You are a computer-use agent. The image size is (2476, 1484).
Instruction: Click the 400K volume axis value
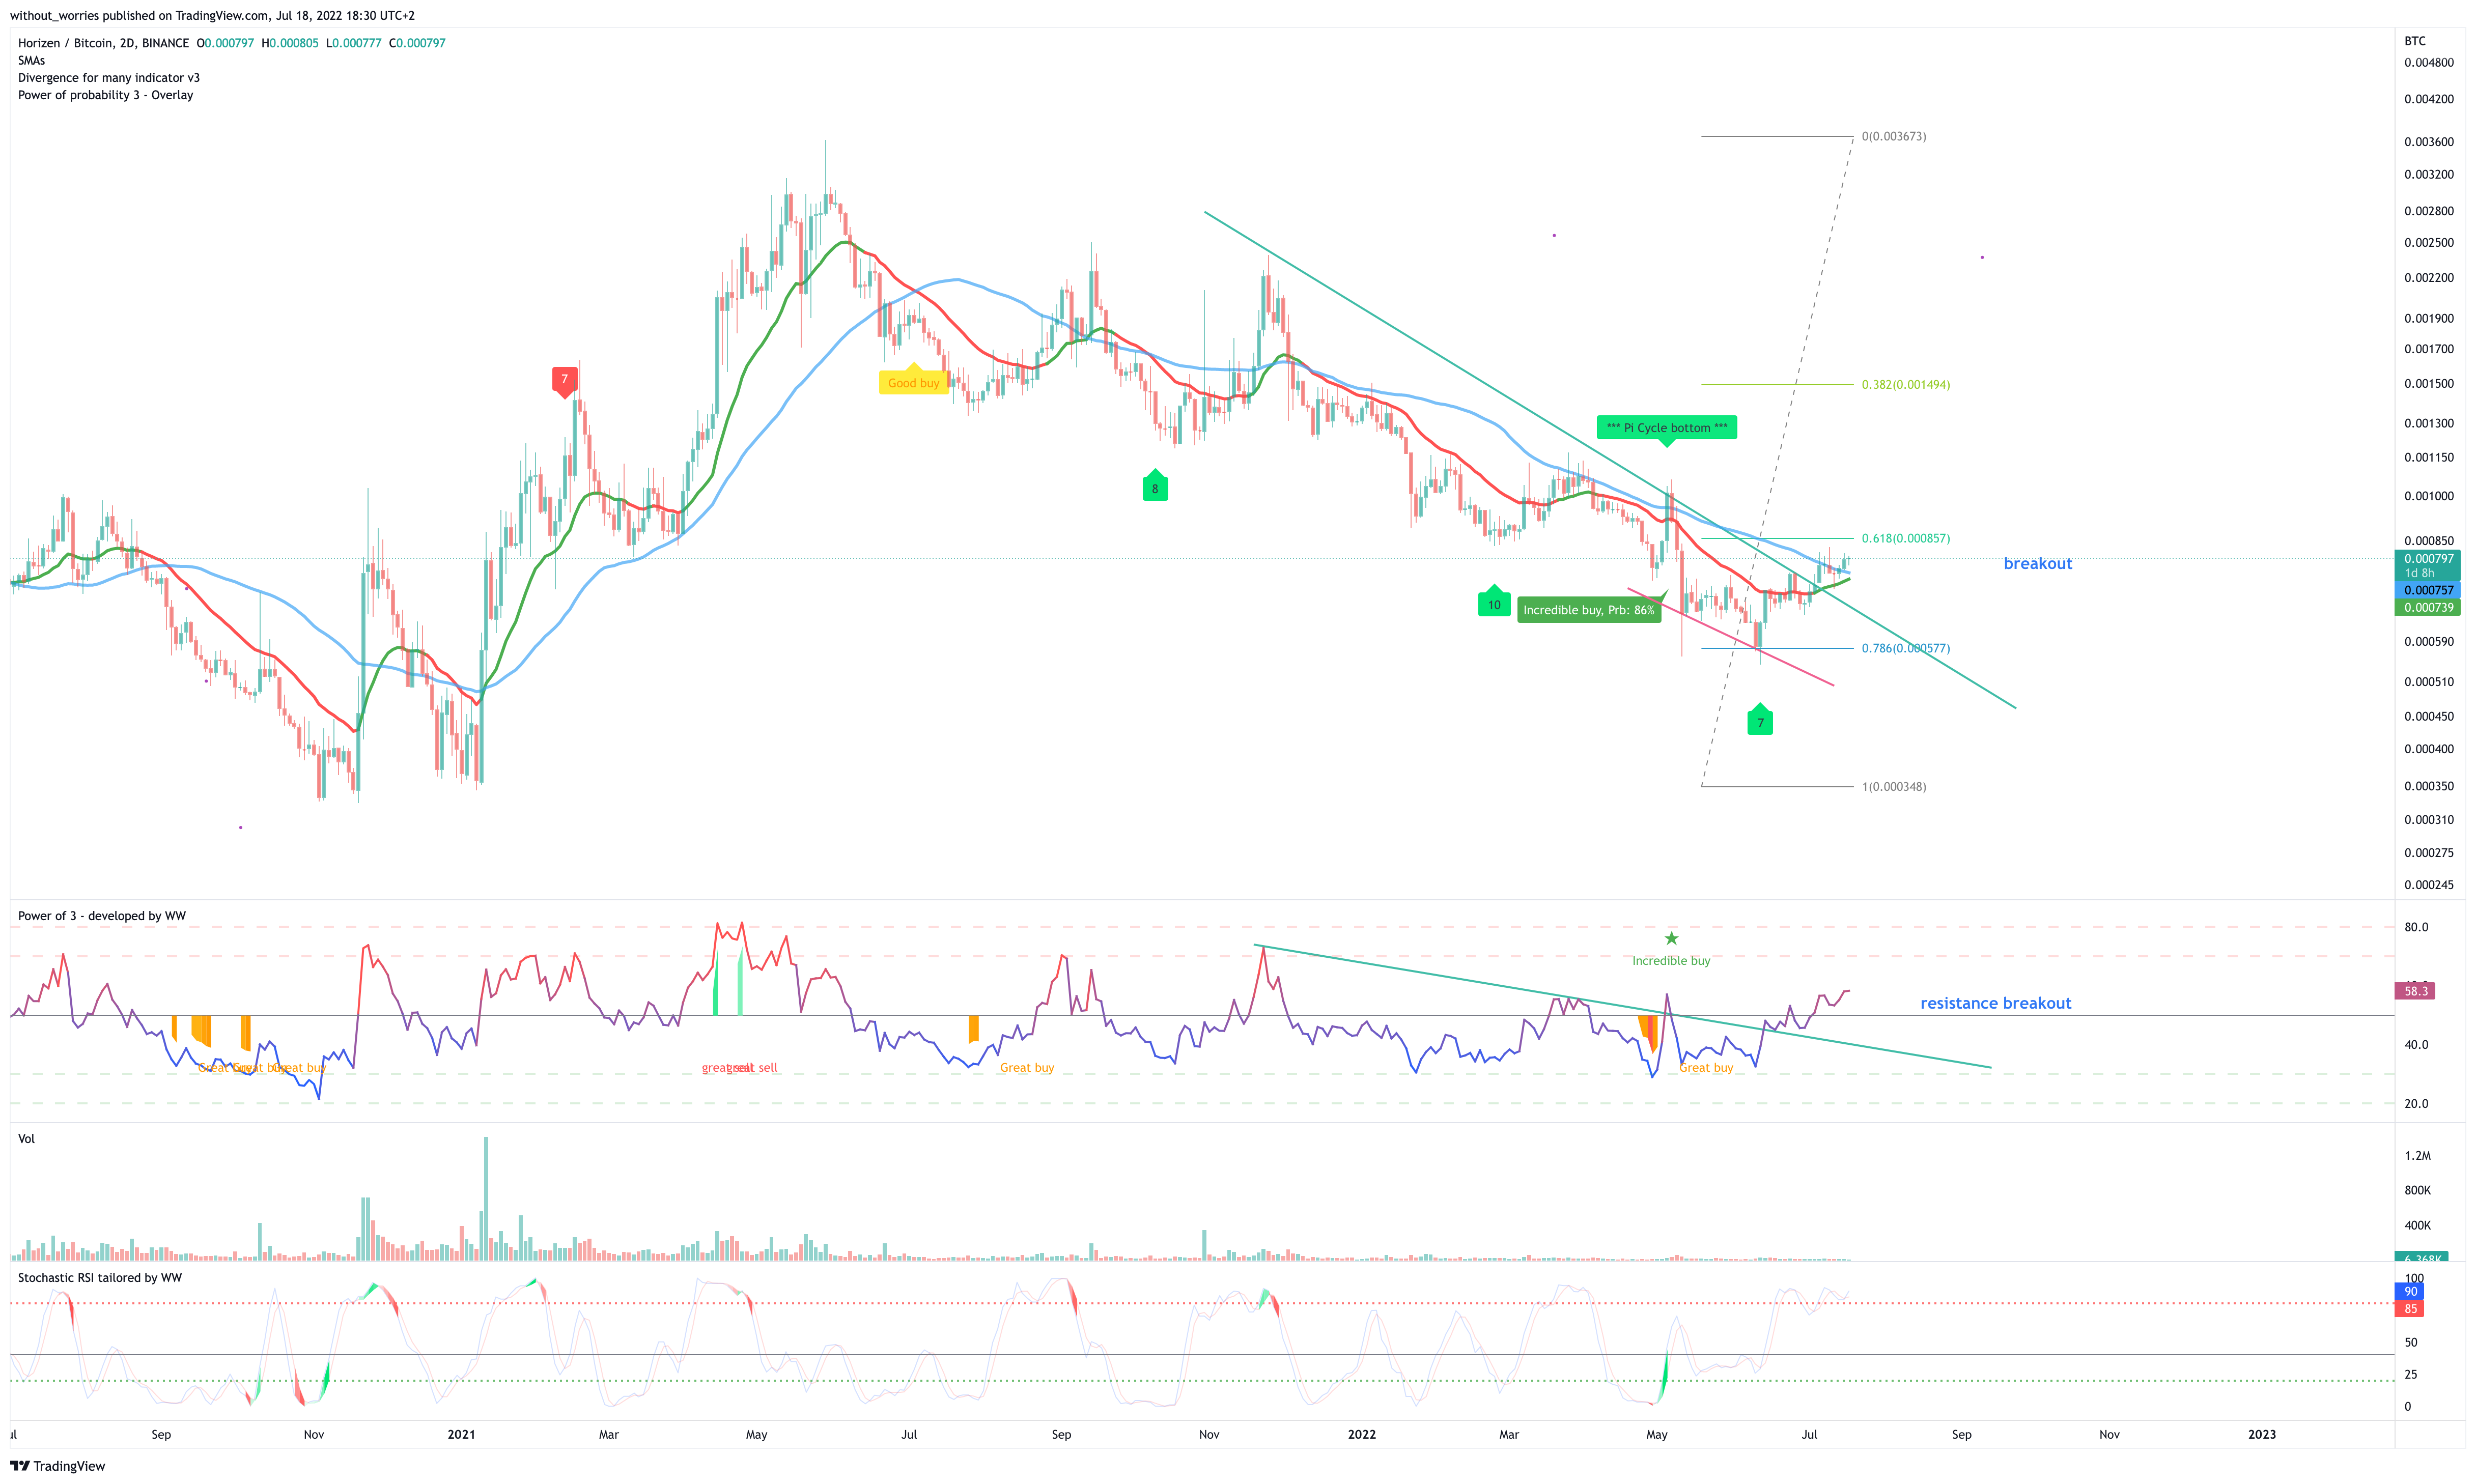[2417, 1226]
